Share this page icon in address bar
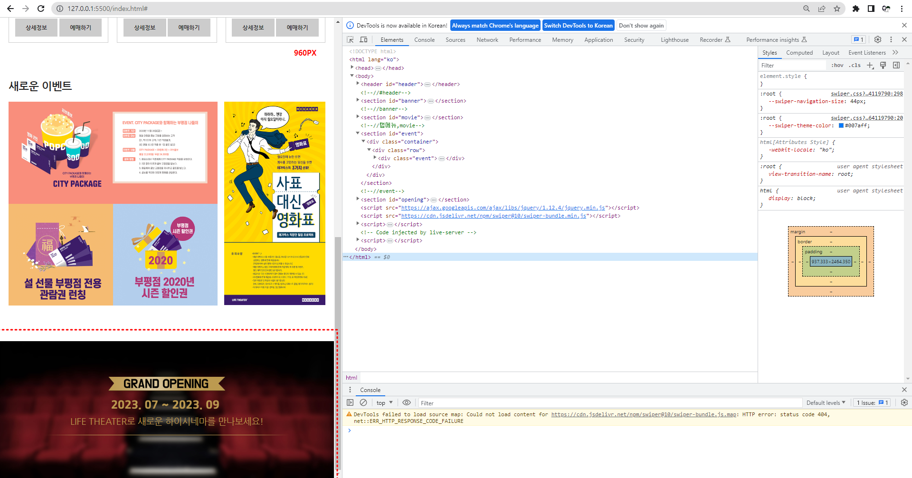This screenshot has height=478, width=912. (x=822, y=9)
